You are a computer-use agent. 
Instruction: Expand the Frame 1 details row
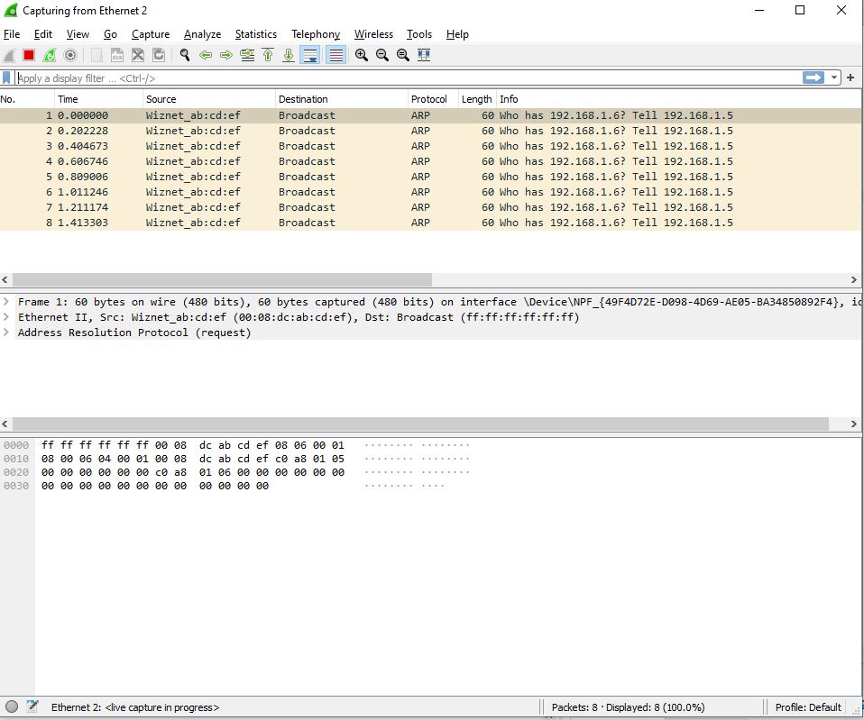[x=6, y=302]
